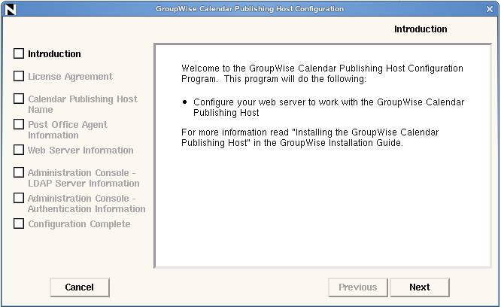The image size is (501, 307).
Task: Select Administration Console - Authentication Information label
Action: pos(87,203)
